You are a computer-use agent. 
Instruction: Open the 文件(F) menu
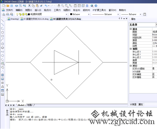point(9,10)
